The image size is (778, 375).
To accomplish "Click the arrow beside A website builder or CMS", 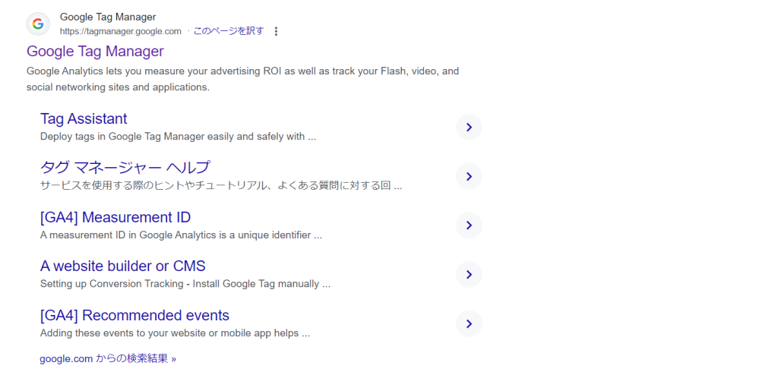I will coord(469,275).
